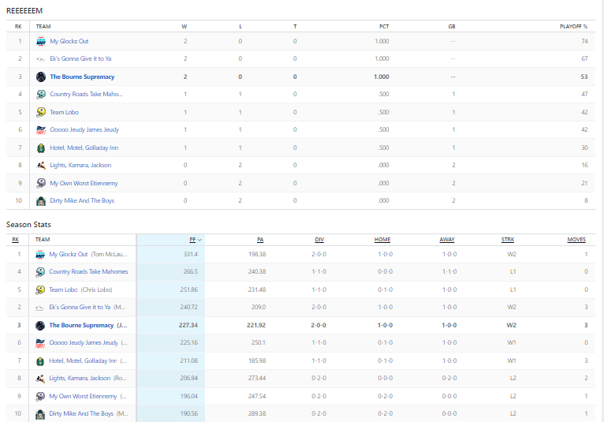Sort Season Stats by PA column
This screenshot has height=422, width=604.
(x=260, y=240)
